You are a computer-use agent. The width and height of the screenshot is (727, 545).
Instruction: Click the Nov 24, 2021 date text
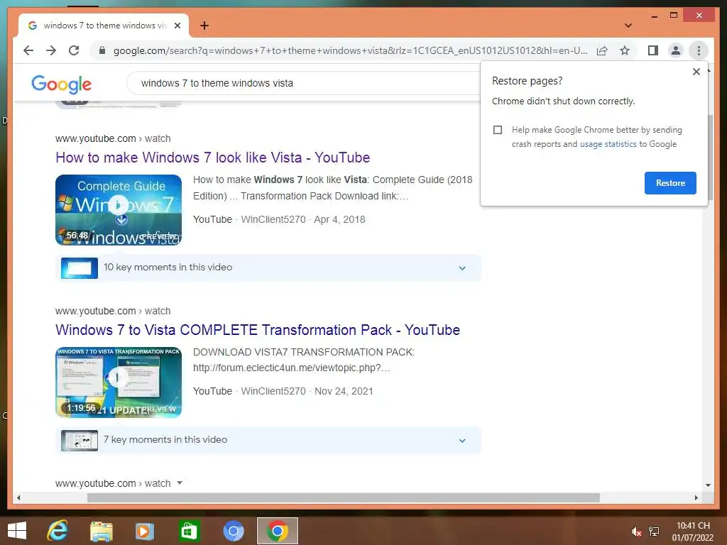tap(344, 392)
